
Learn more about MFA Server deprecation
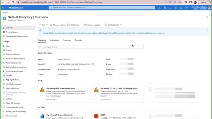pyautogui.click(x=52, y=99)
